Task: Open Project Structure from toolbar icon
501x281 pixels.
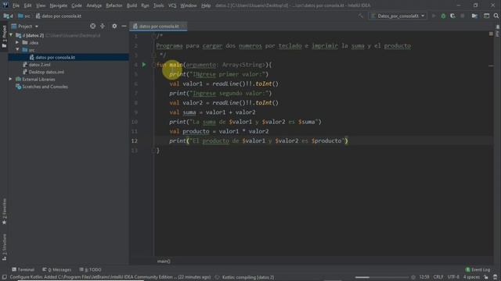Action: (x=474, y=16)
